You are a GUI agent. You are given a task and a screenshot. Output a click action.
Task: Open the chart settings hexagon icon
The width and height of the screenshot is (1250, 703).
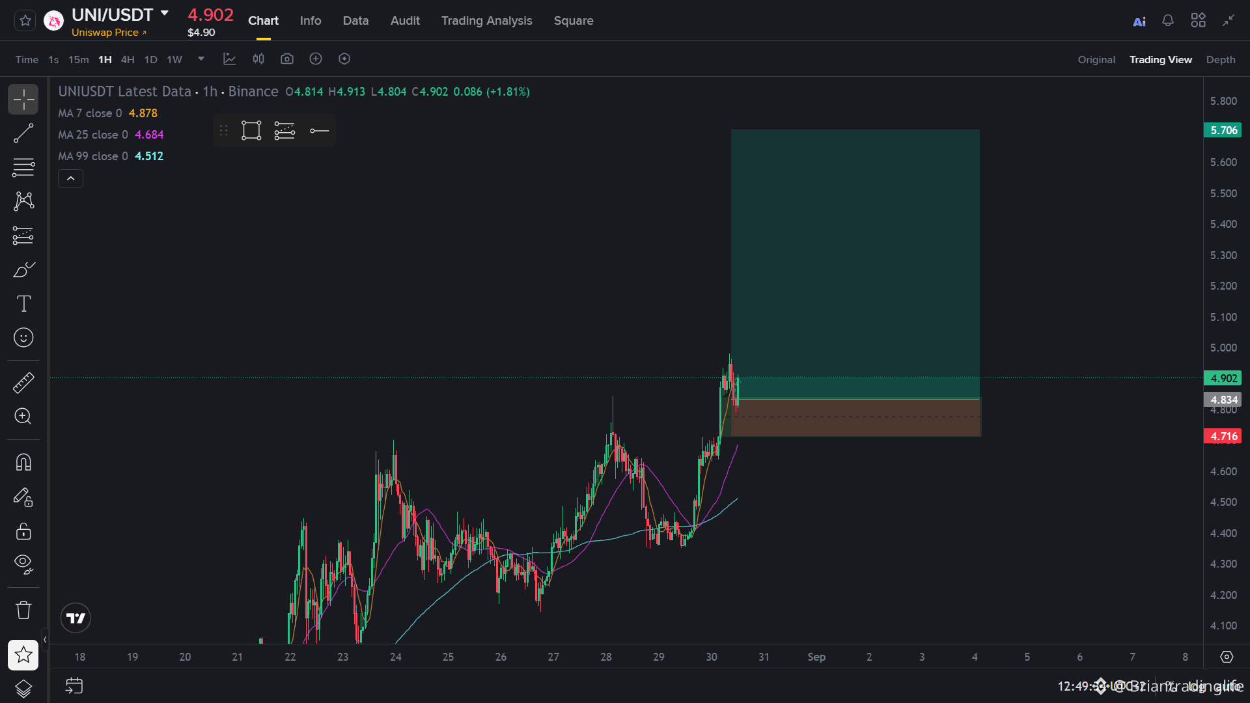[344, 59]
